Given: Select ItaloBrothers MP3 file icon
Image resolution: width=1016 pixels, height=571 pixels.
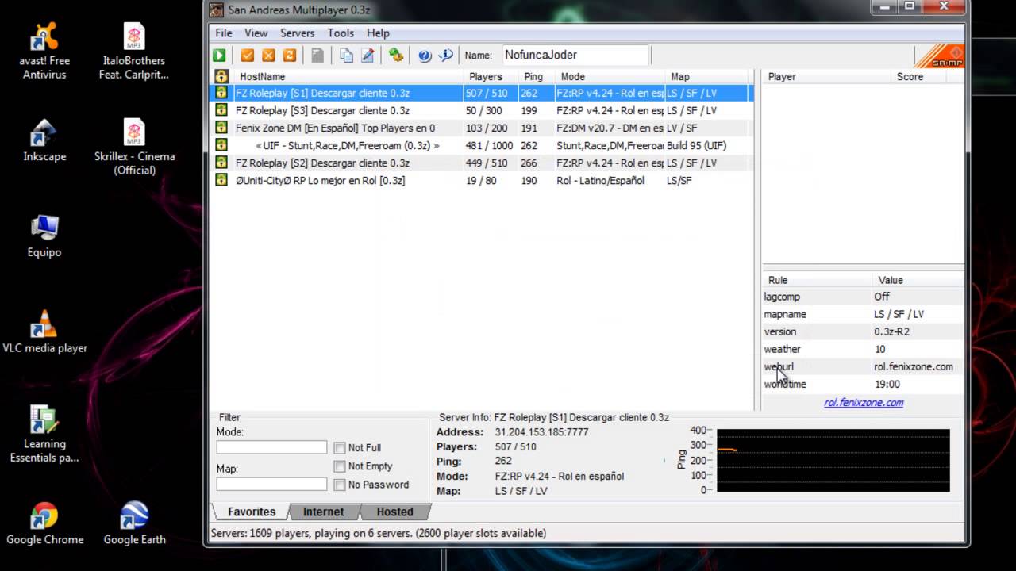Looking at the screenshot, I should (x=134, y=51).
